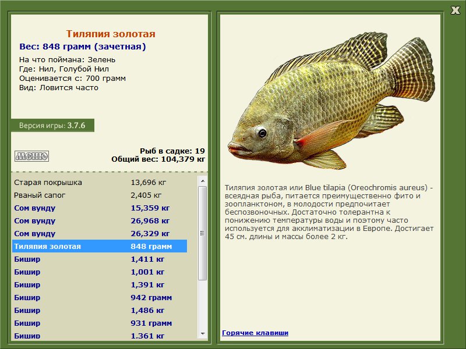The image size is (466, 349).
Task: Open the Горячие клавиши link
Action: coord(255,333)
